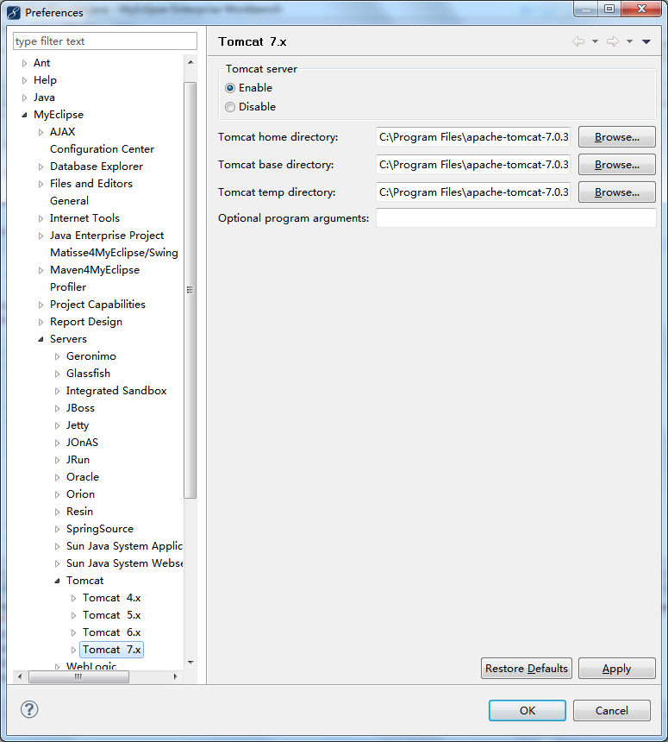Select JOnAS server entry
Viewport: 668px width, 742px height.
coord(82,443)
